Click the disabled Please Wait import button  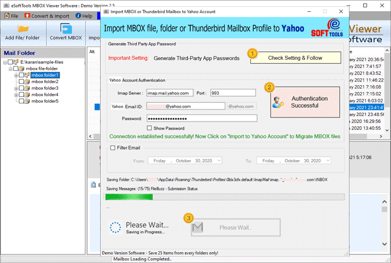(236, 227)
